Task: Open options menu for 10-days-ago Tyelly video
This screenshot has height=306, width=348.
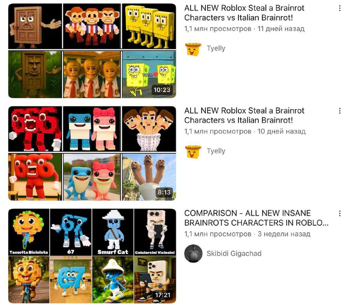Action: pos(340,111)
